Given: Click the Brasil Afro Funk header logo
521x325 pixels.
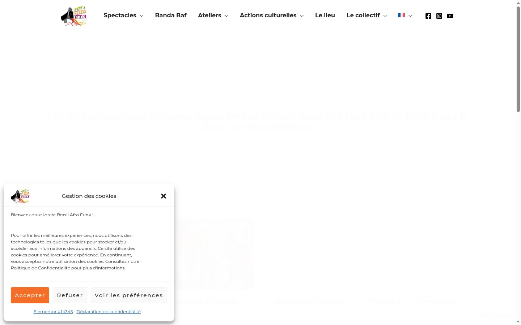Looking at the screenshot, I should point(74,16).
